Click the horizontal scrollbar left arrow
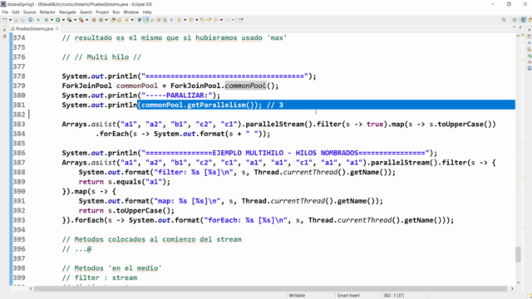This screenshot has height=299, width=532. (x=31, y=288)
